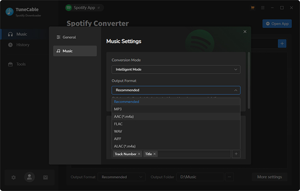Click the user profile avatar icon
The image size is (300, 191).
[30, 177]
